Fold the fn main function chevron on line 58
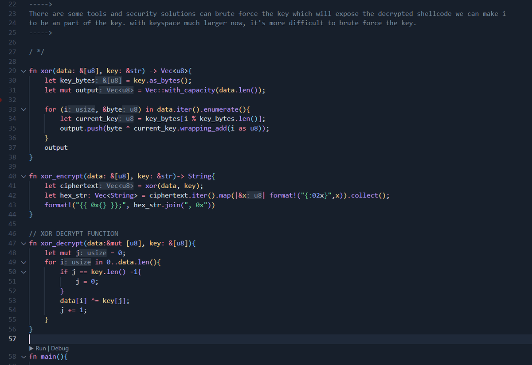Image resolution: width=532 pixels, height=365 pixels. (23, 357)
